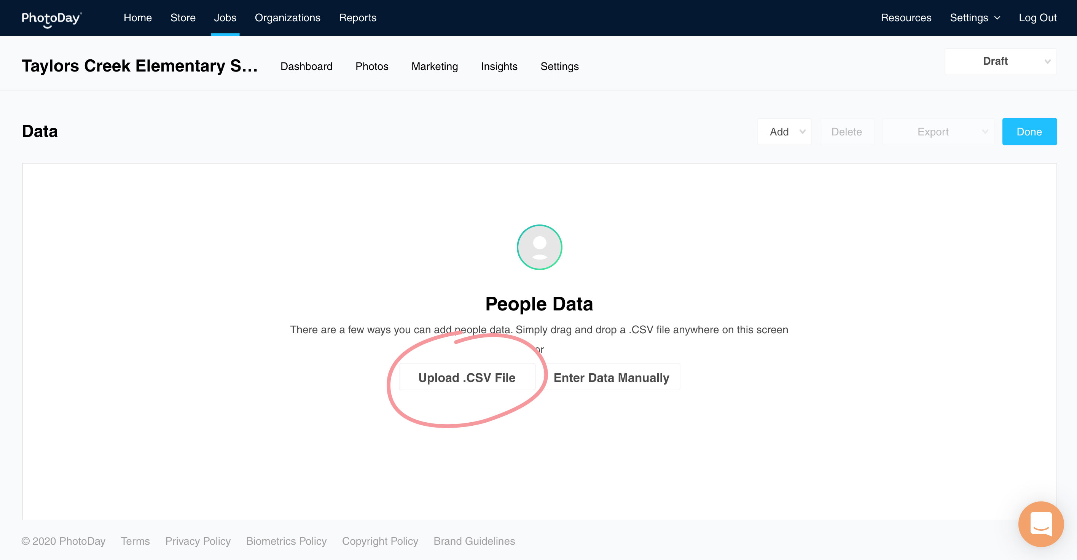1077x560 pixels.
Task: Switch to the Photos tab
Action: [372, 67]
